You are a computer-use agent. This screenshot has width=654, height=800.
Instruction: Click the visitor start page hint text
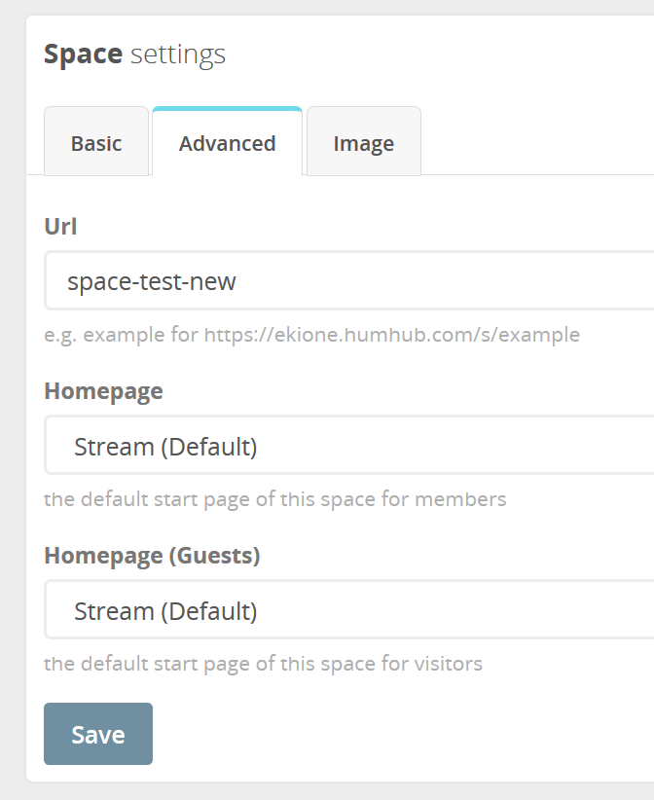tap(263, 663)
